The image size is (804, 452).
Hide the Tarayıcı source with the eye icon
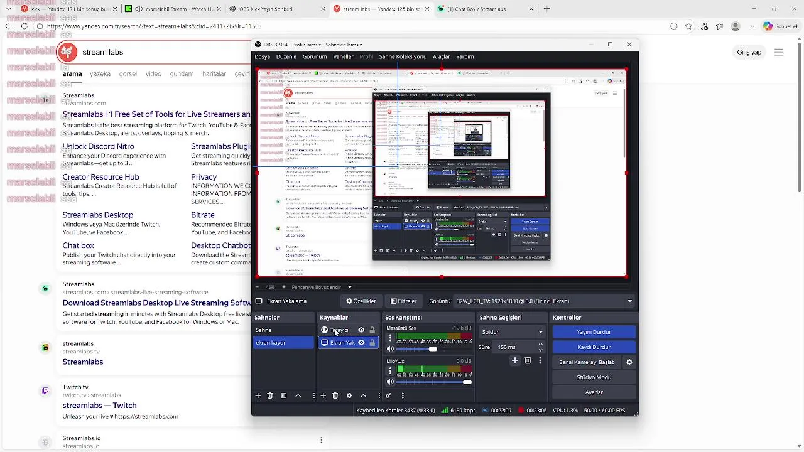361,330
